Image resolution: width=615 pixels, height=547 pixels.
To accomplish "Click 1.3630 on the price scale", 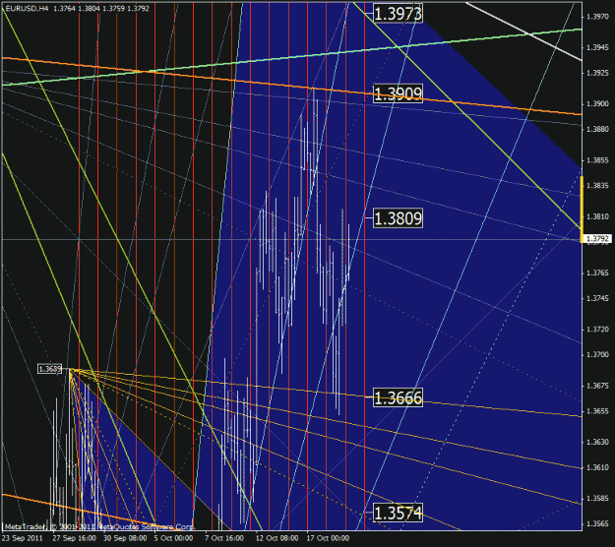I will [597, 442].
